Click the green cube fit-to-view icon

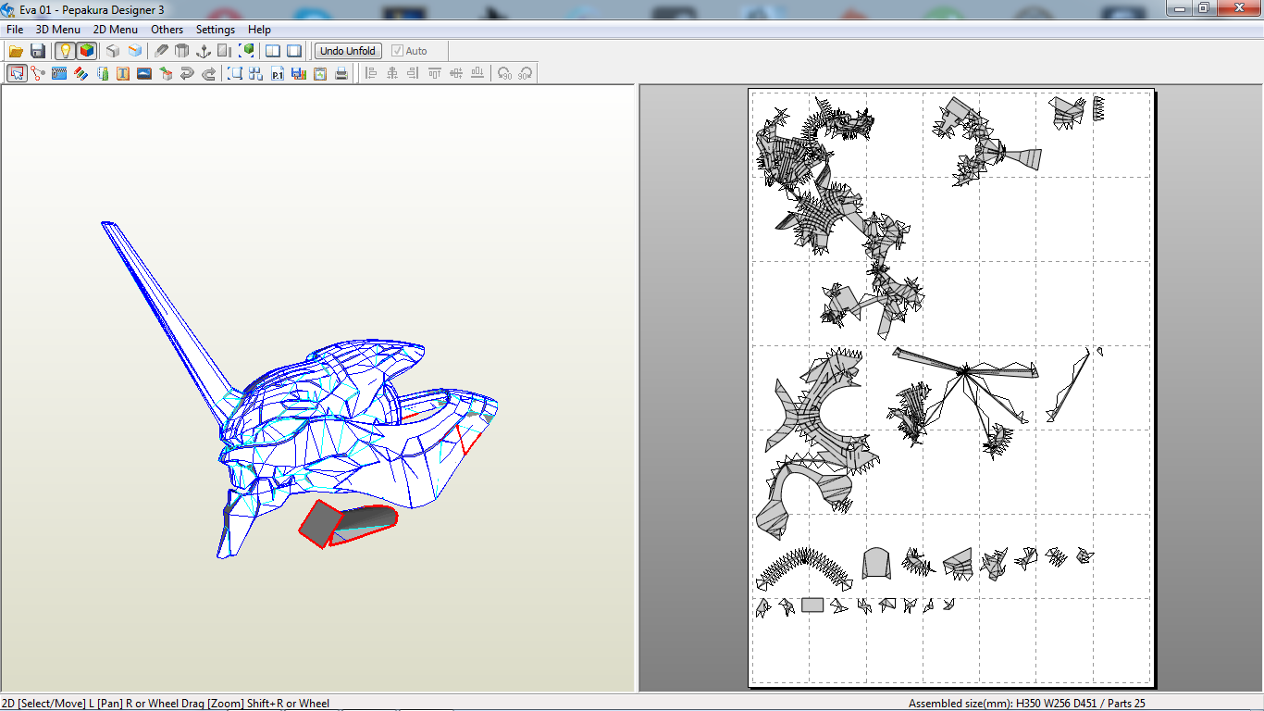coord(247,51)
